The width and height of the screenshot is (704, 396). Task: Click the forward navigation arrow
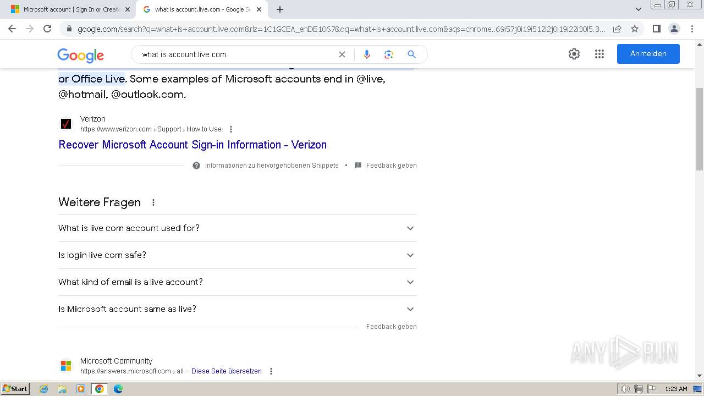pyautogui.click(x=30, y=29)
